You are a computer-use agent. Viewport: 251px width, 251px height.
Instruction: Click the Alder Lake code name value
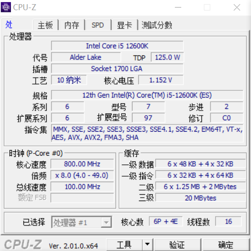(x=86, y=57)
